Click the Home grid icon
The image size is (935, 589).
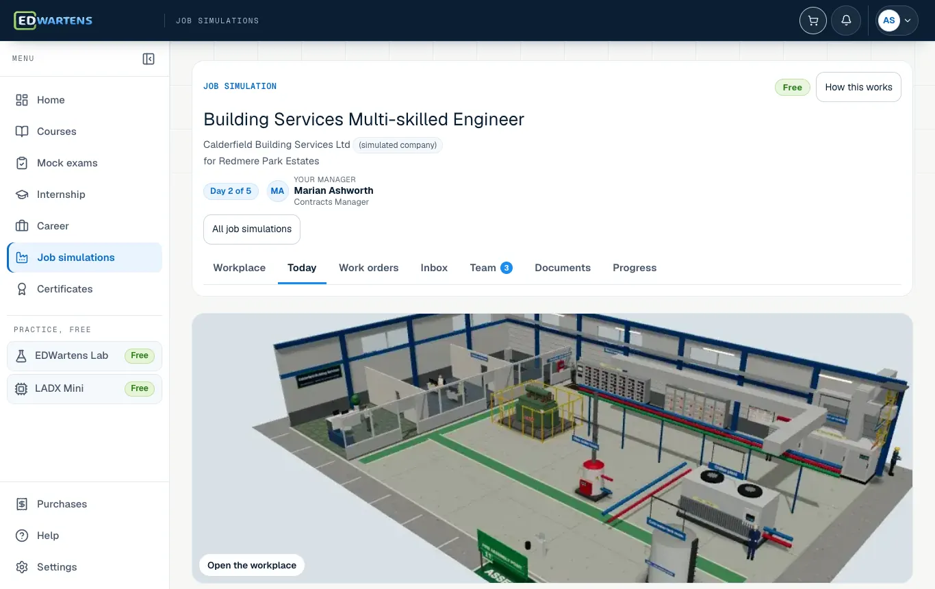click(x=22, y=100)
